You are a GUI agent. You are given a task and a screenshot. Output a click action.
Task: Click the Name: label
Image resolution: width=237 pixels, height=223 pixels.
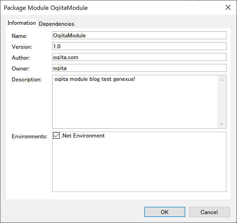pyautogui.click(x=19, y=36)
